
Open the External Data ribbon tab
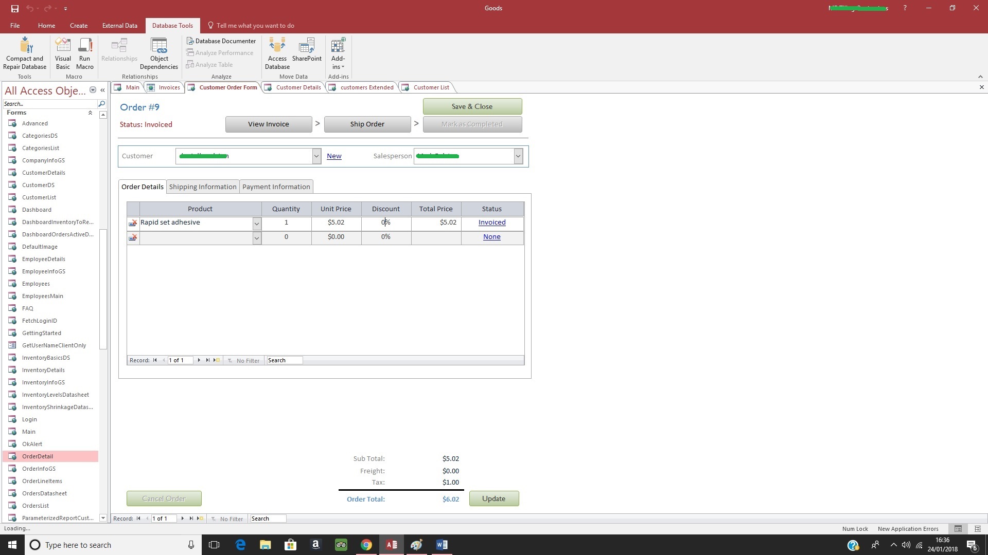119,26
